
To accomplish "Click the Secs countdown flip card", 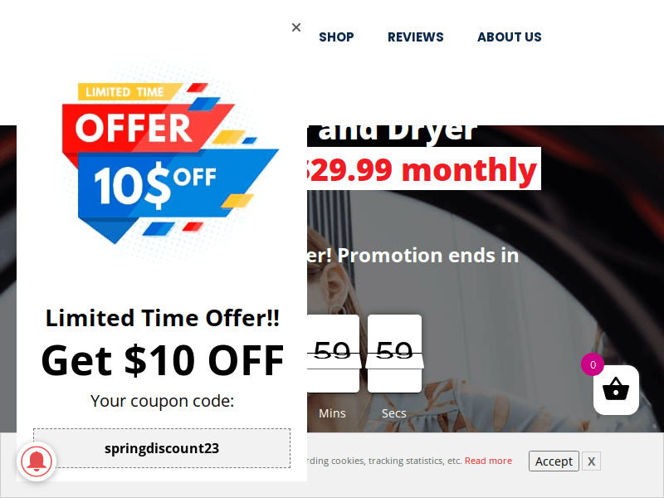I will pos(394,354).
